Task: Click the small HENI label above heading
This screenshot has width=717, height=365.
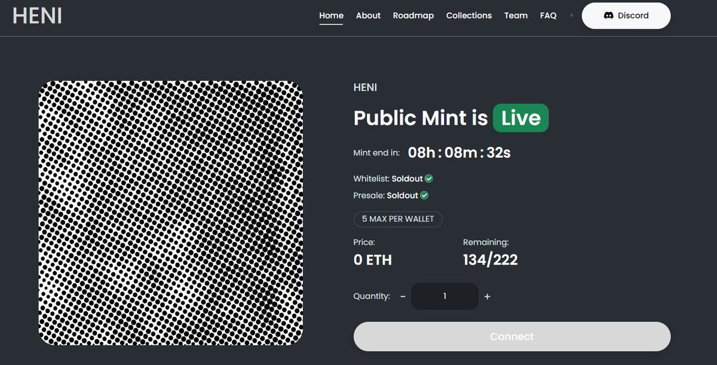Action: pos(365,88)
